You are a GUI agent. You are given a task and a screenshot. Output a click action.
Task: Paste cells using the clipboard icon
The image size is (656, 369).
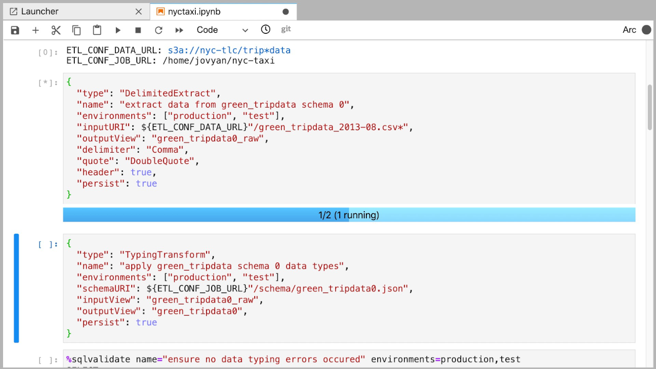[97, 30]
